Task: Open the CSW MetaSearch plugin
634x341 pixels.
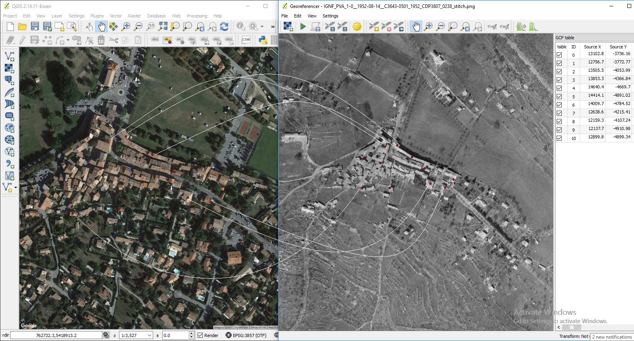Action: (246, 40)
